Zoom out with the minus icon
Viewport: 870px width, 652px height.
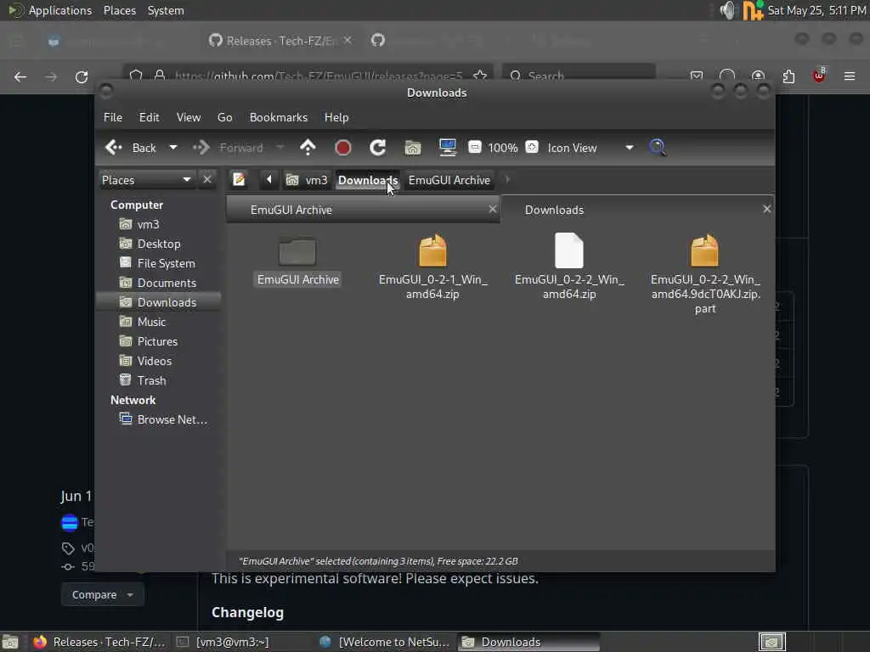point(474,147)
